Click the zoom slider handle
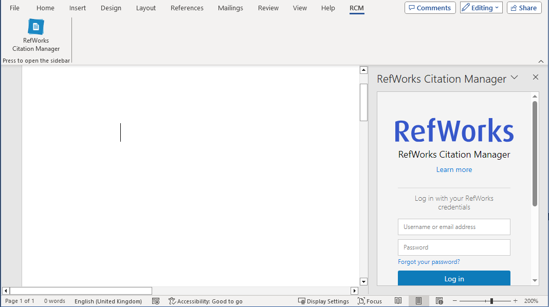549x307 pixels. click(491, 301)
